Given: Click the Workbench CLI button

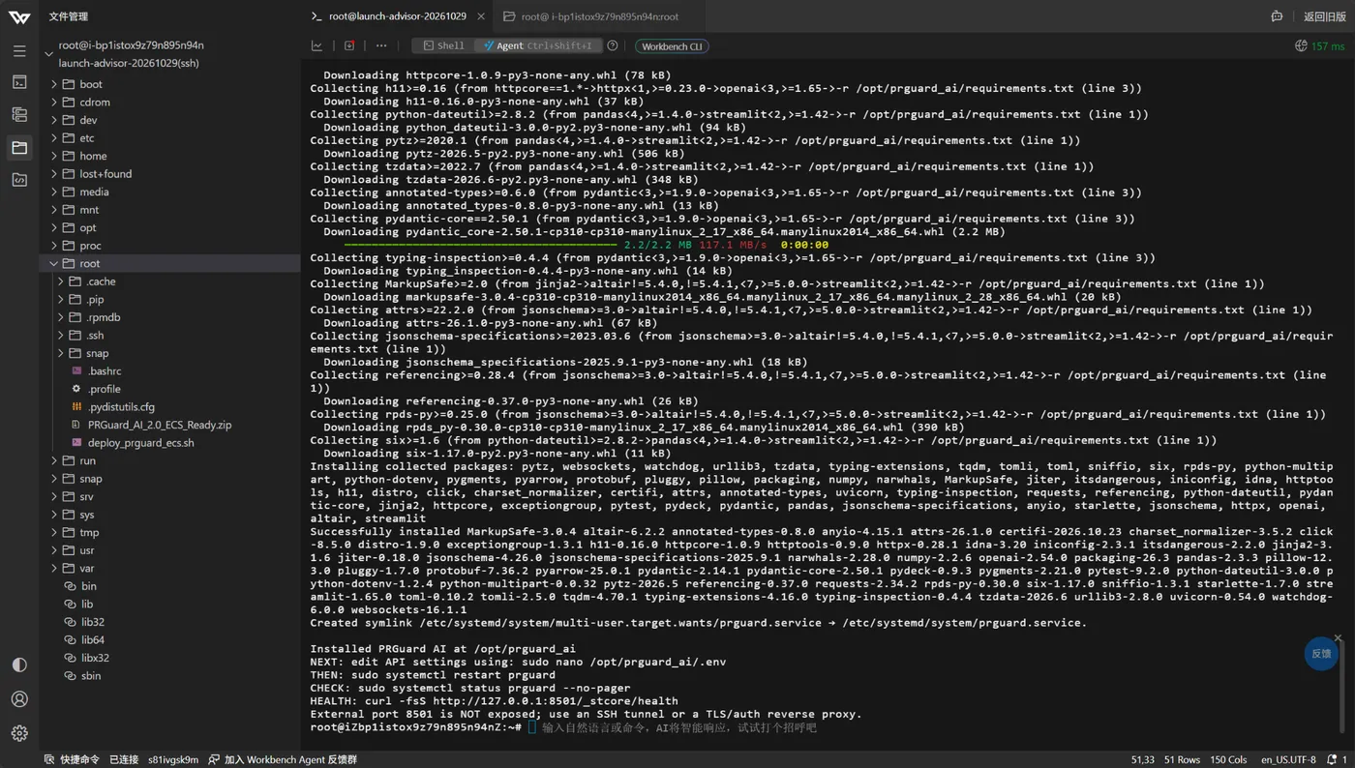Looking at the screenshot, I should [x=672, y=45].
